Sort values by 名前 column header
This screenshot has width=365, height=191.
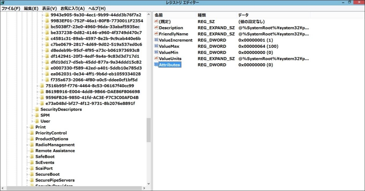(174, 15)
